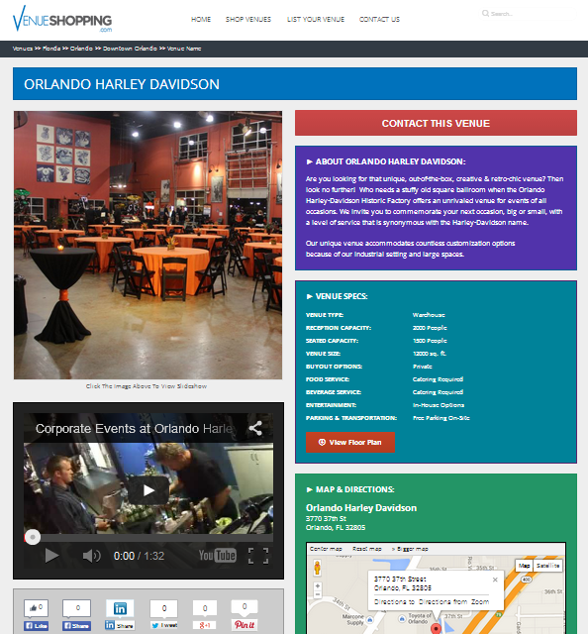Click the slideshow caption under photo
588x634 pixels.
pyautogui.click(x=147, y=386)
